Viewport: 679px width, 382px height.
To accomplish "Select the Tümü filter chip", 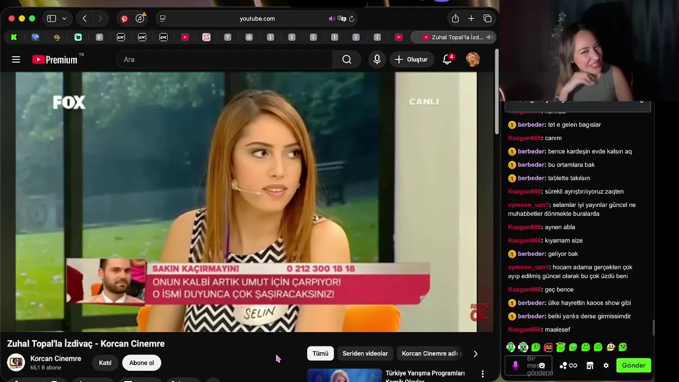I will coord(320,353).
